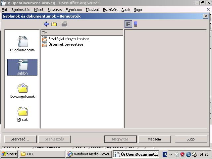This screenshot has width=212, height=159.
Task: Open the Táblázat menu
Action: point(92,10)
